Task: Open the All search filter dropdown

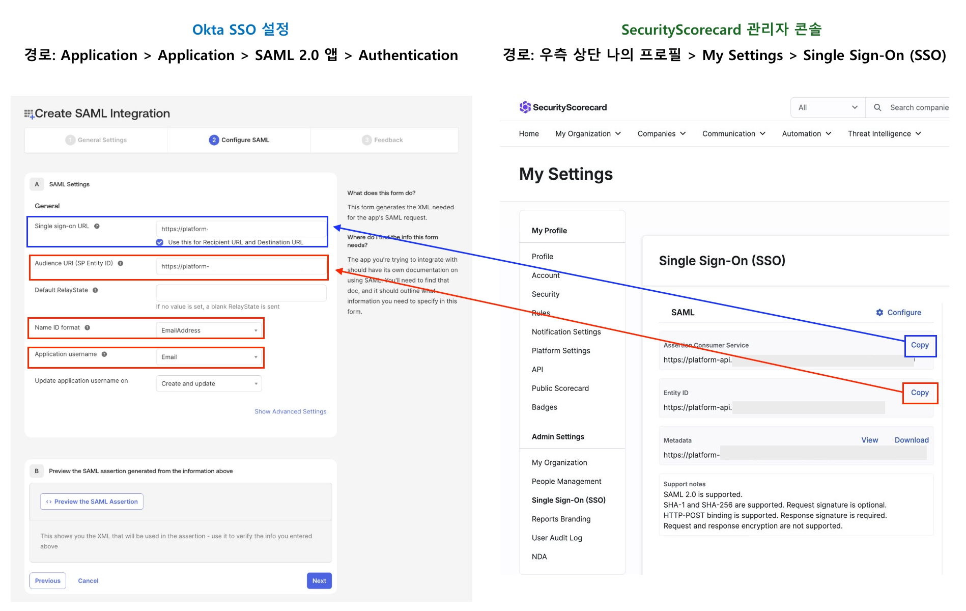Action: tap(828, 107)
